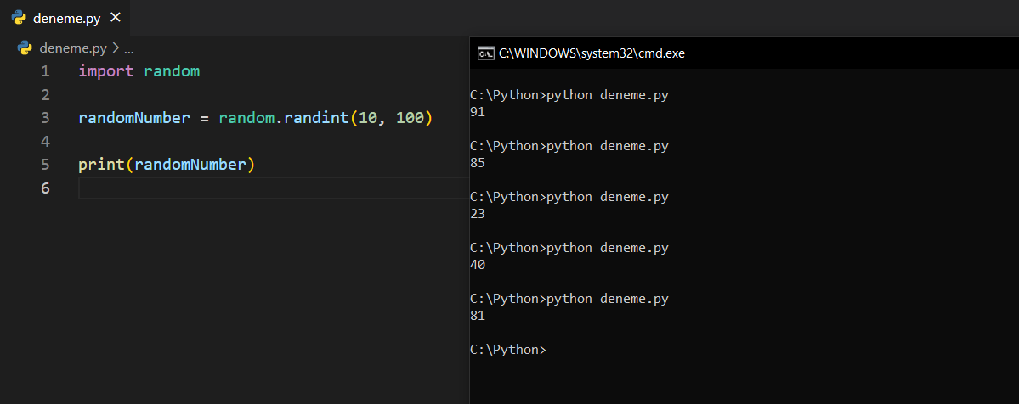Click the breadcrumb ellipsis symbol
This screenshot has width=1019, height=404.
[129, 49]
